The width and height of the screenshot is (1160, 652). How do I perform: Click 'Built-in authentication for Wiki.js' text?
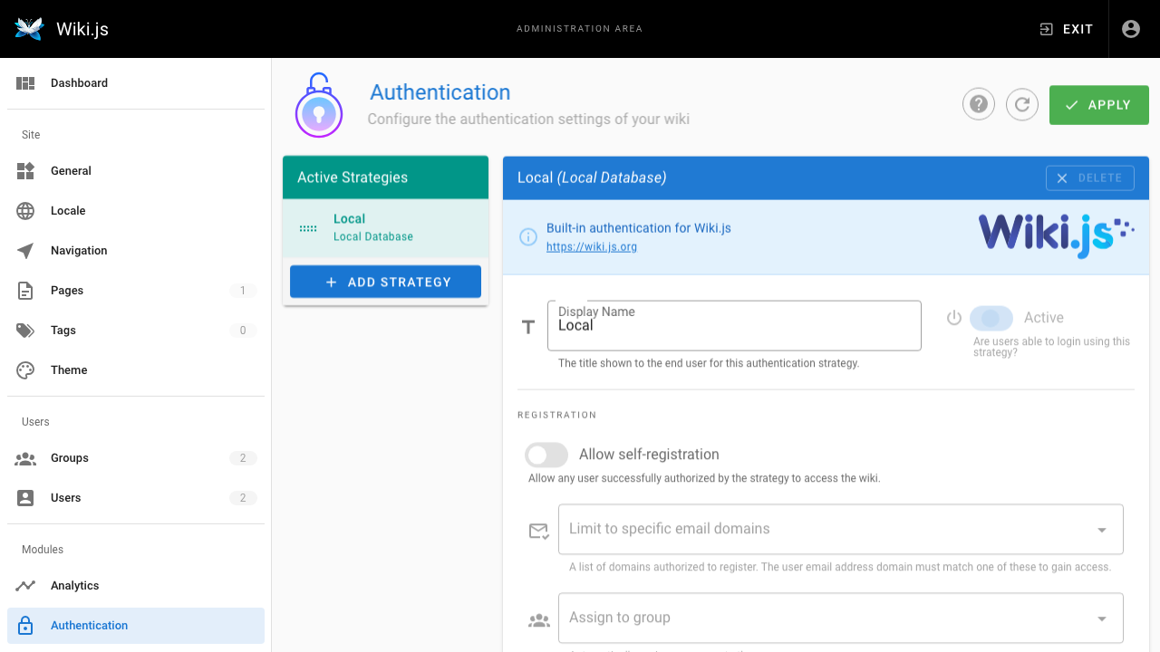click(639, 228)
